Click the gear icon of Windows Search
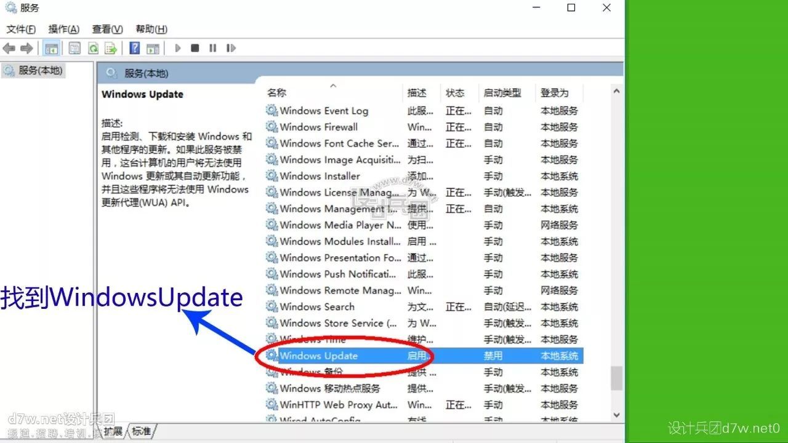The image size is (788, 443). click(x=271, y=306)
